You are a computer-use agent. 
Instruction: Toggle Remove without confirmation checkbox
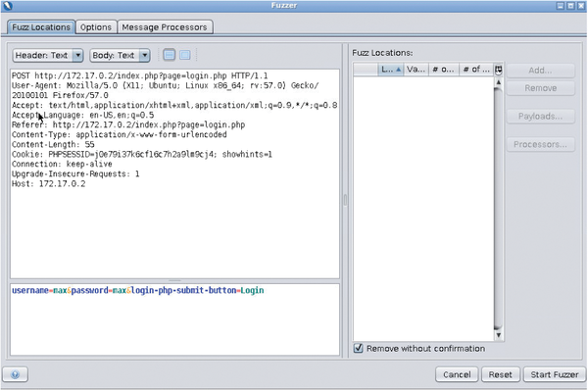[358, 349]
